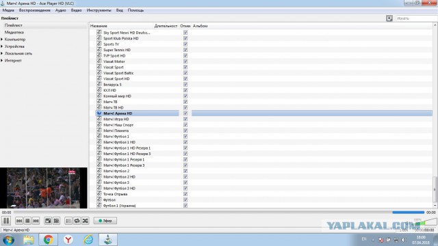Toggle checkbox for Матч ТВ
Image resolution: width=438 pixels, height=246 pixels.
[185, 102]
